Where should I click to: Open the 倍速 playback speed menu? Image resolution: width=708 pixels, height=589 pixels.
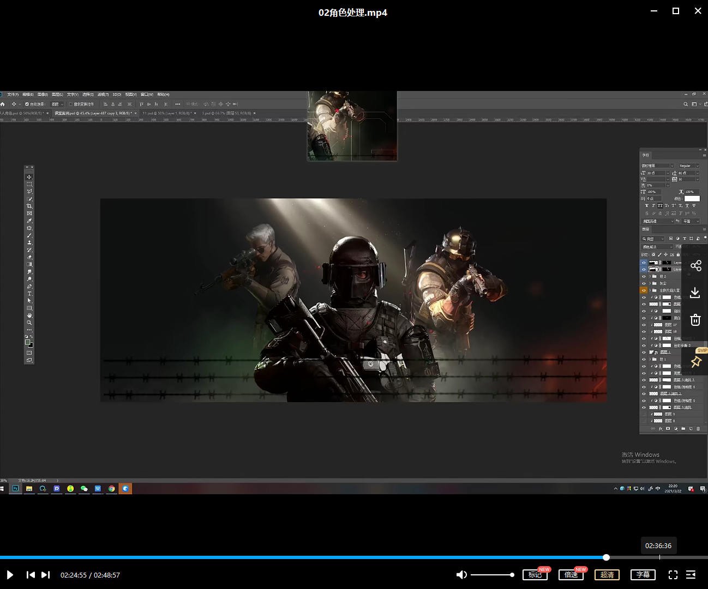tap(571, 575)
